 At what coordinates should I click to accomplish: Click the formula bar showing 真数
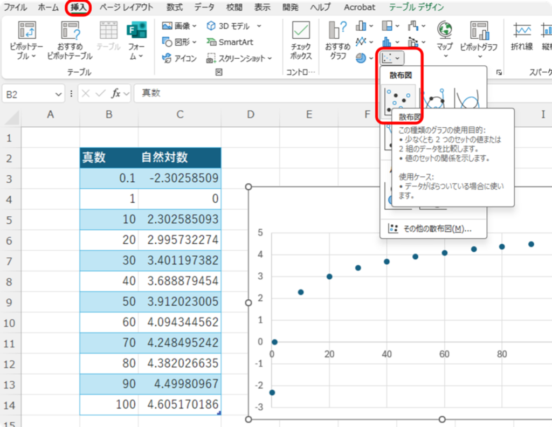point(342,93)
